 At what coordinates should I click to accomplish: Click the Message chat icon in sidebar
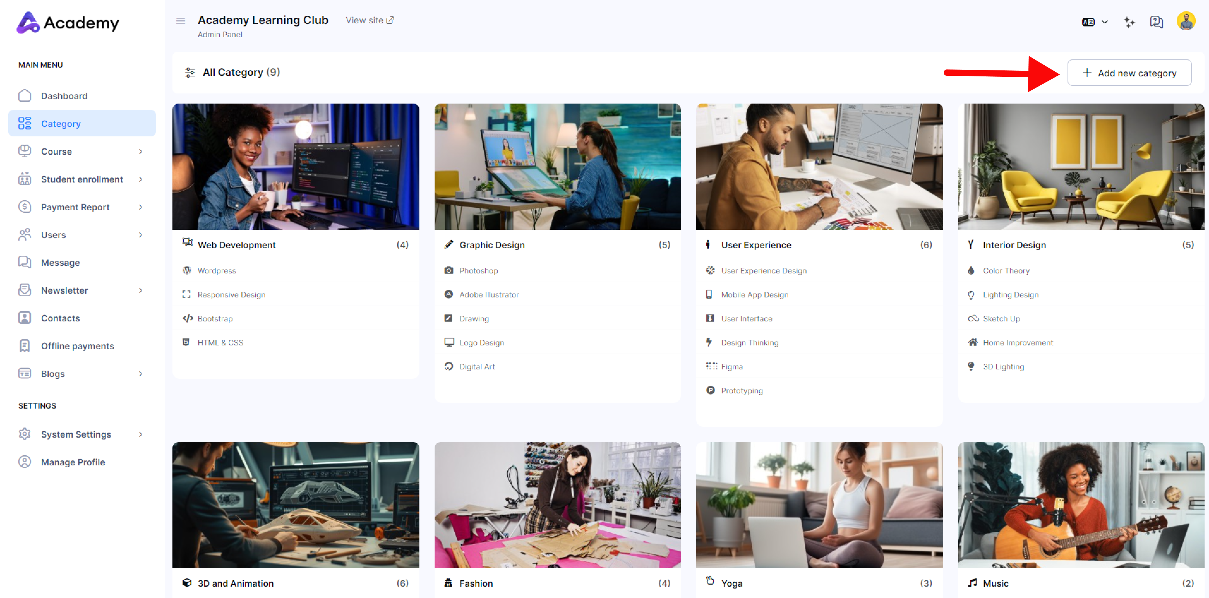tap(24, 262)
